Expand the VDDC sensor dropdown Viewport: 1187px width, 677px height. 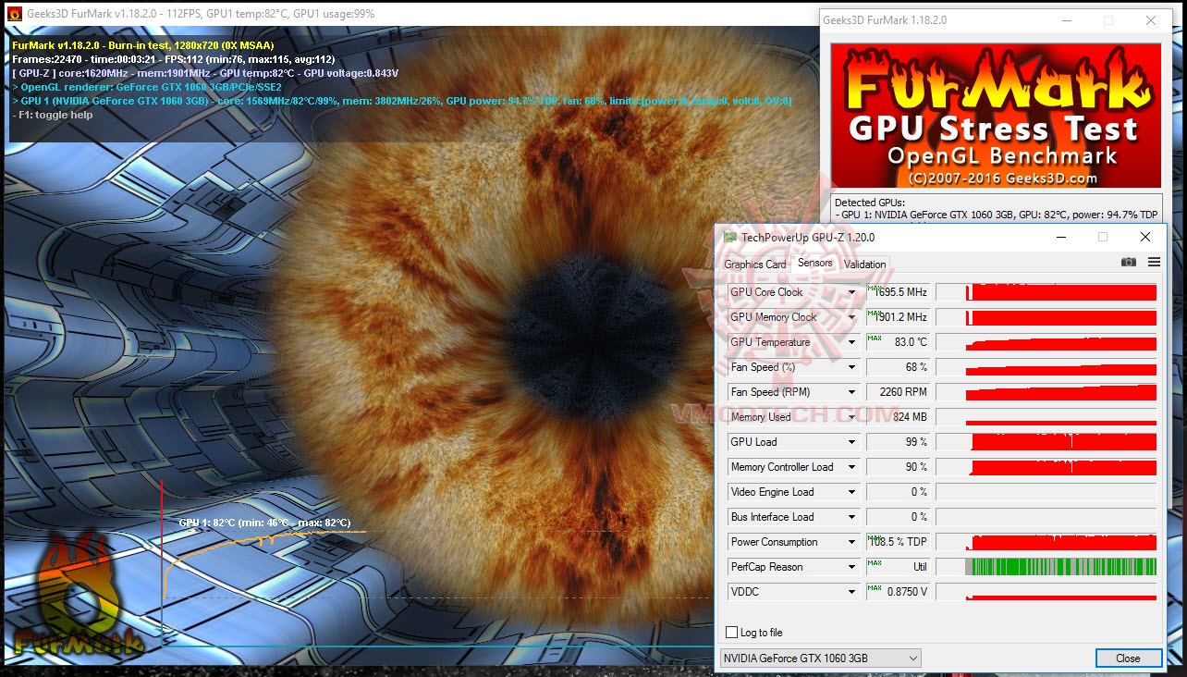click(x=852, y=592)
